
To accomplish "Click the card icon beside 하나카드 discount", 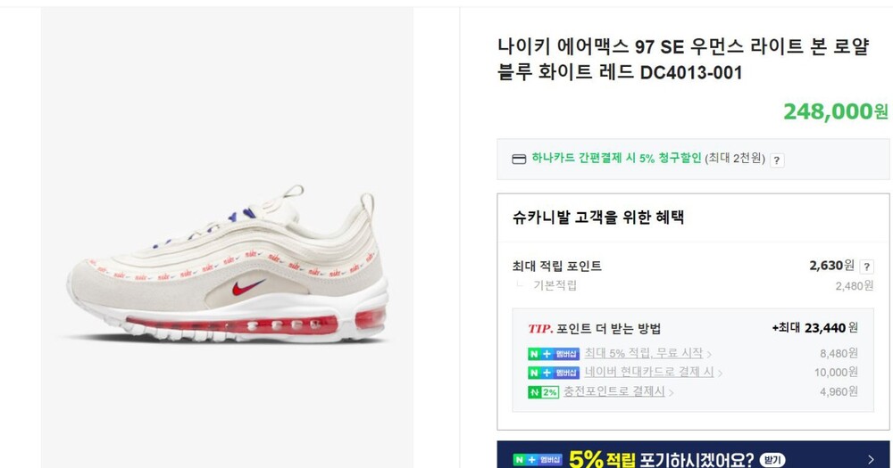I will pos(518,160).
